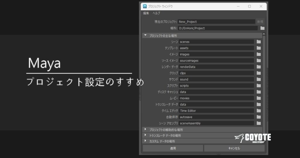300x158 pixels.
Task: Click the トランスレータ データ data field
Action: 217,105
